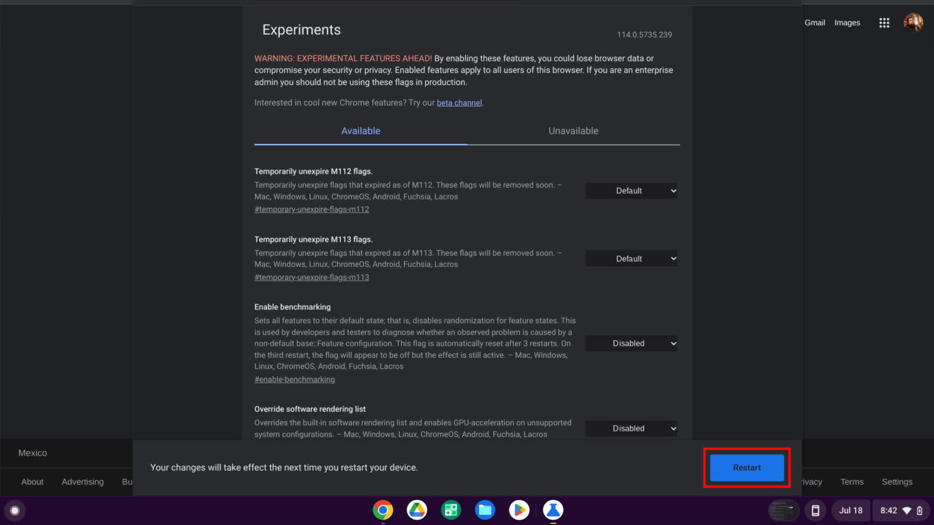Open the beta channel link
This screenshot has height=525, width=934.
[x=459, y=102]
